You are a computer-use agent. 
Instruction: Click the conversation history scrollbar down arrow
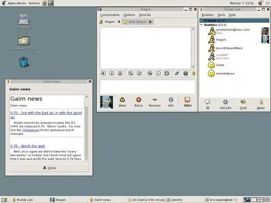coord(193,67)
